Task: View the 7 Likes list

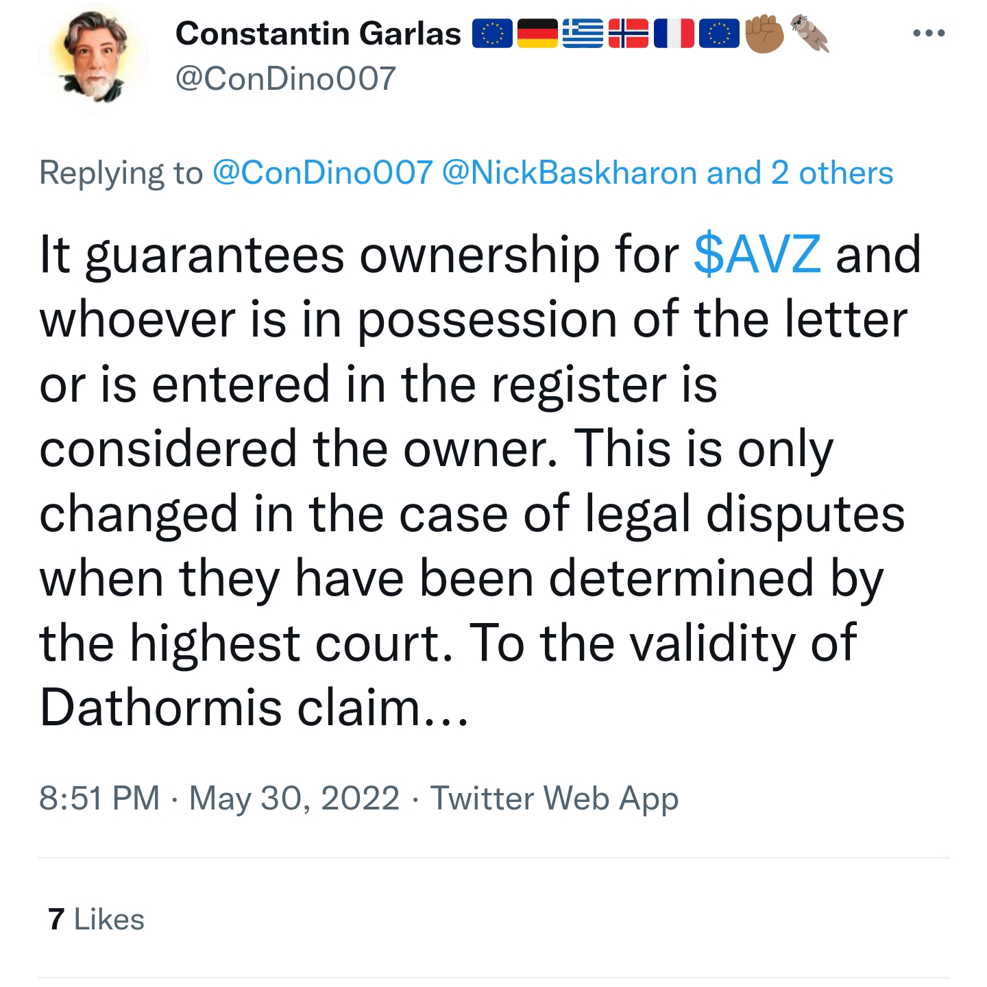Action: 96,920
